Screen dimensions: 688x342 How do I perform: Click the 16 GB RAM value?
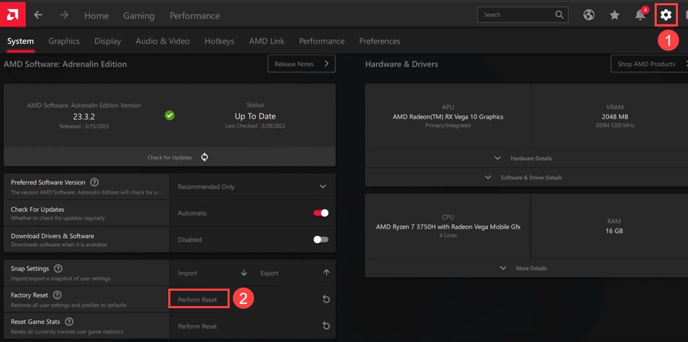click(614, 231)
